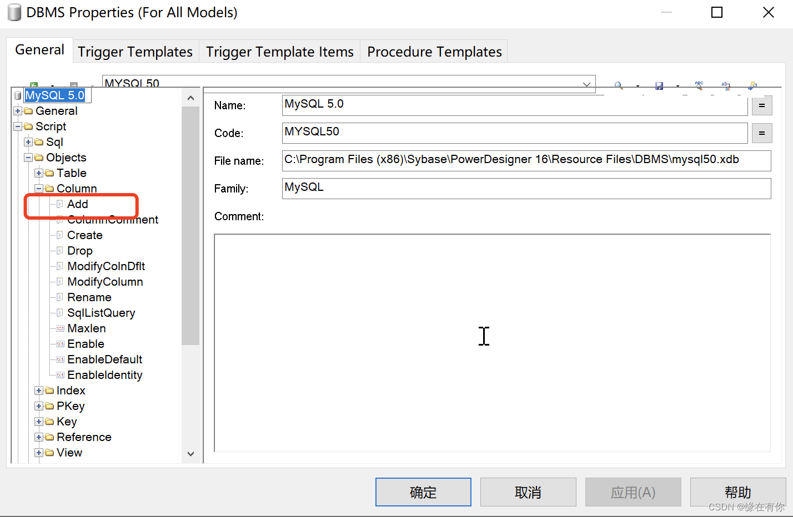
Task: Click the tree scrollbar up arrow
Action: coord(190,98)
